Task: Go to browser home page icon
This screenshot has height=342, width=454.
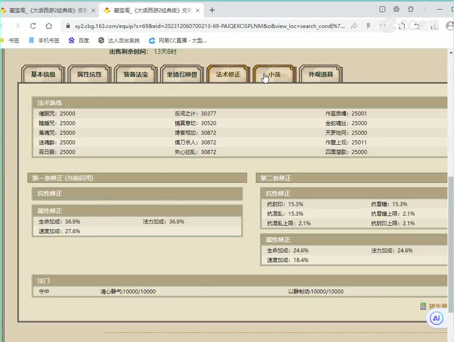Action: click(49, 26)
